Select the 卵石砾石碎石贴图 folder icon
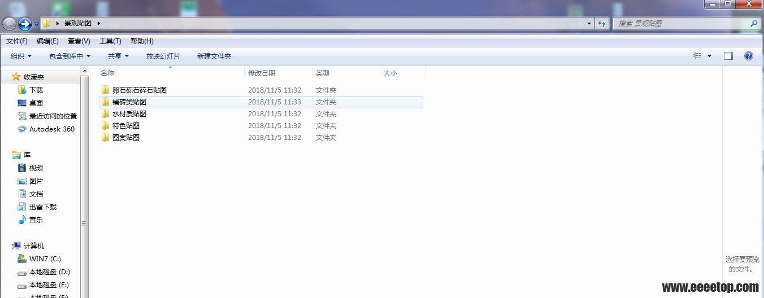The width and height of the screenshot is (764, 298). (105, 90)
